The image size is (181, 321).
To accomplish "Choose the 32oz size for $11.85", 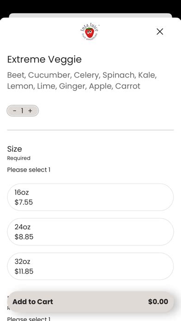I will click(90, 266).
